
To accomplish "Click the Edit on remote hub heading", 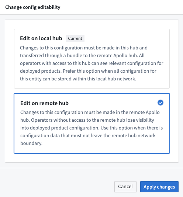I will click(x=45, y=103).
